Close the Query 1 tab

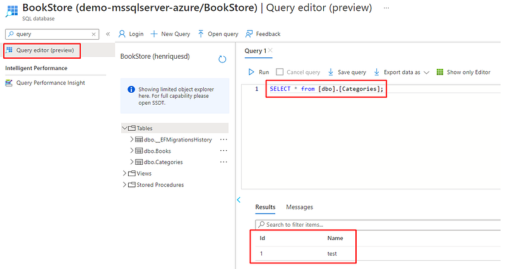(271, 51)
